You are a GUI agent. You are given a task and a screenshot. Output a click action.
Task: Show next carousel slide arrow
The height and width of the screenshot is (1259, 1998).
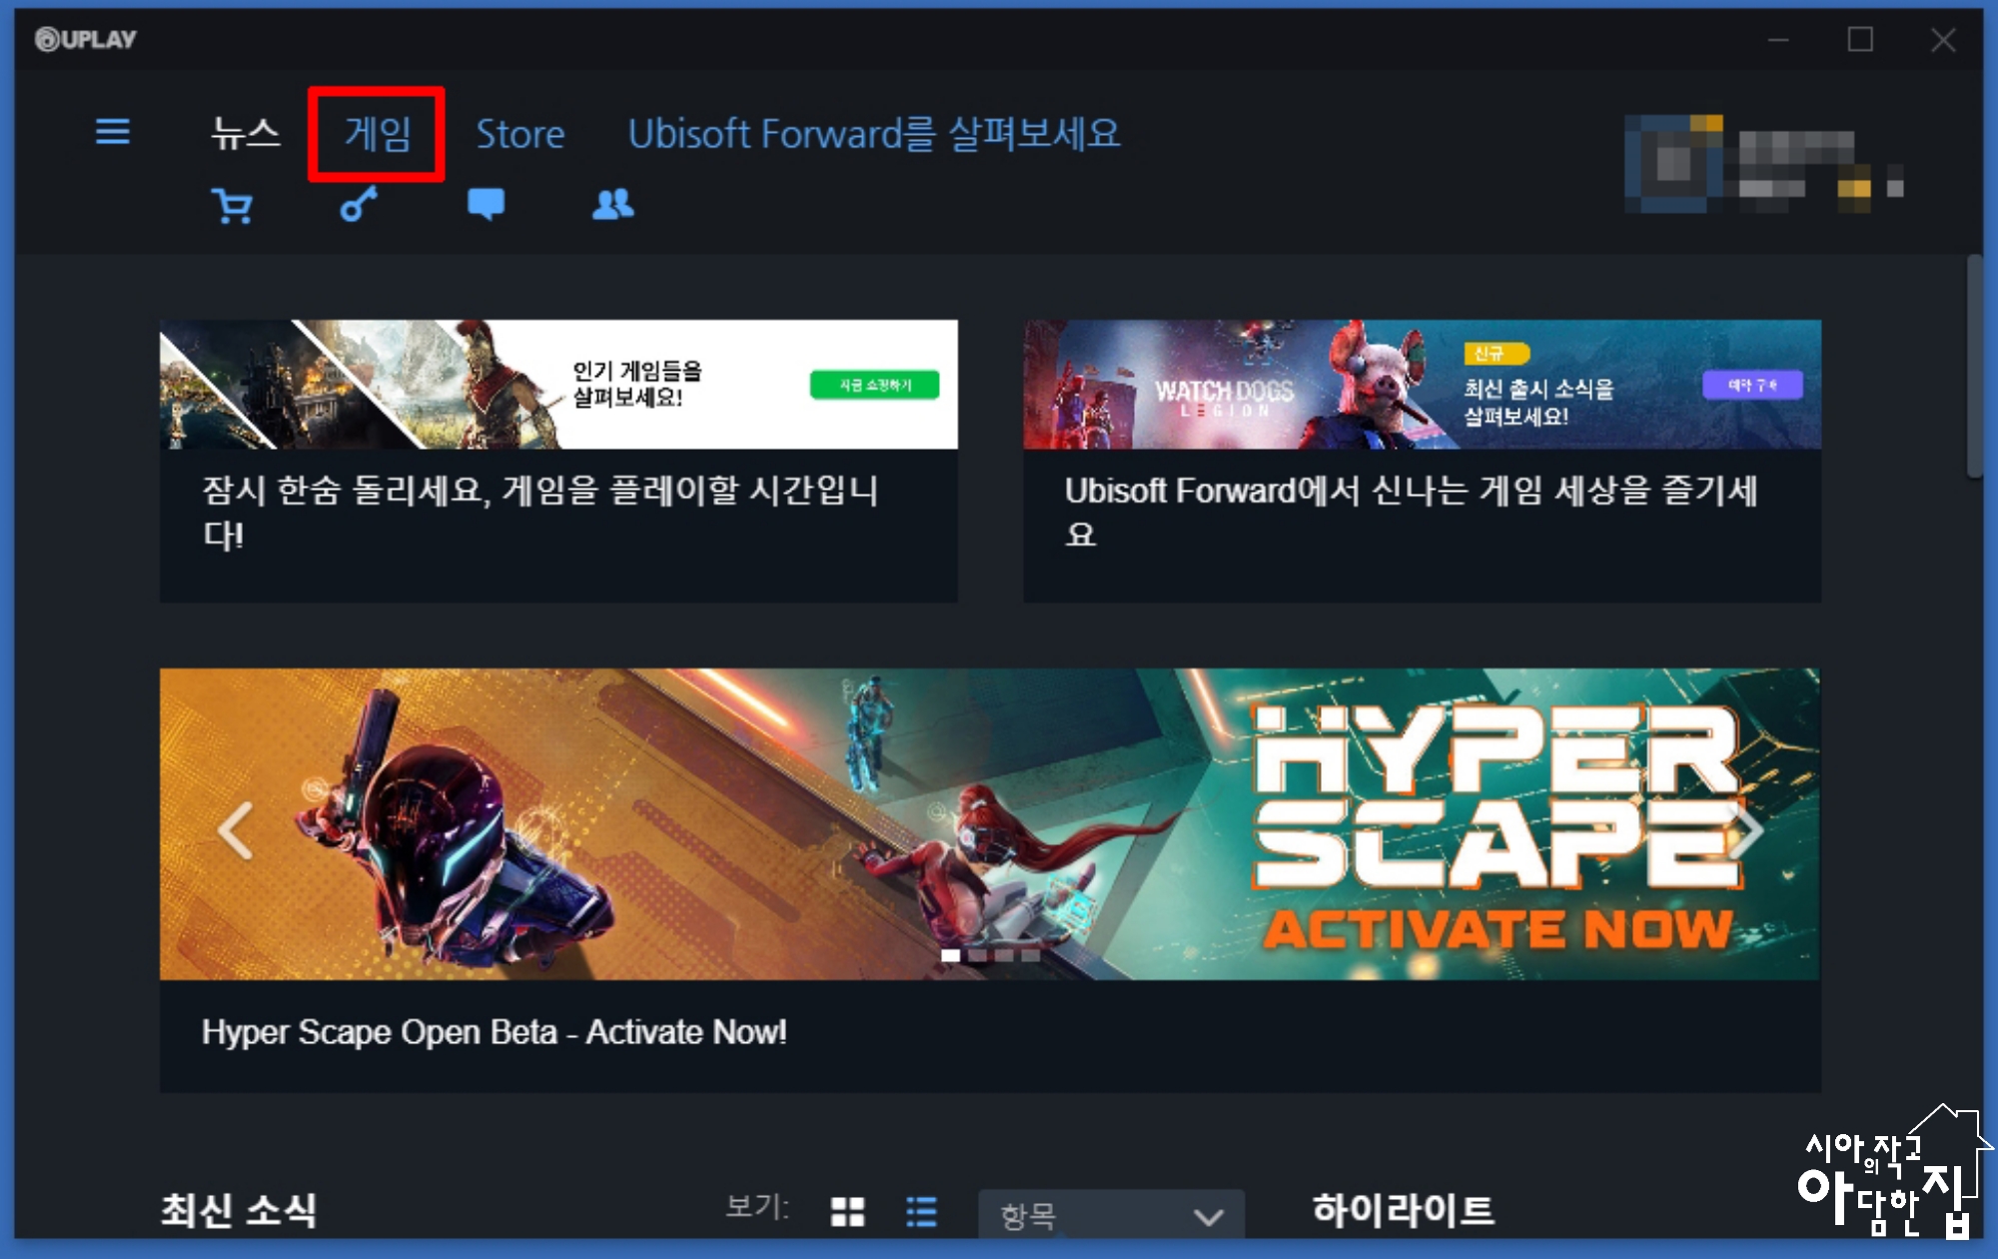(x=1746, y=830)
